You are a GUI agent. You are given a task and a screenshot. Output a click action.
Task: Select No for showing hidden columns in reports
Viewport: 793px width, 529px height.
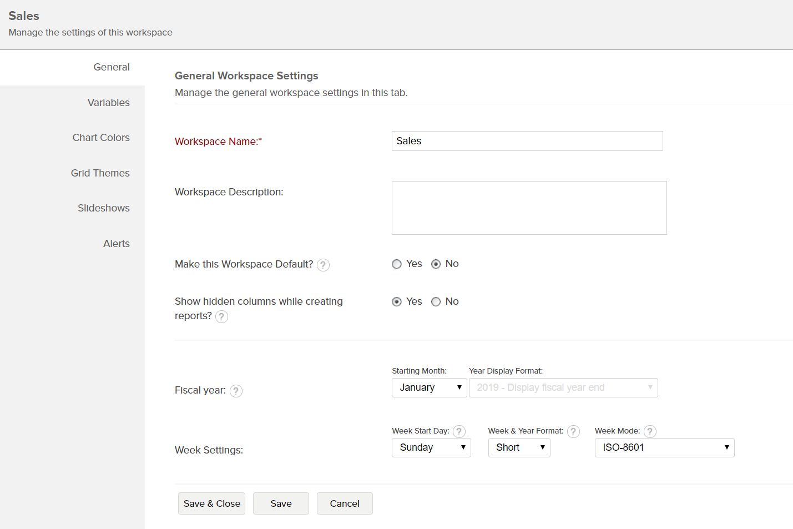(x=436, y=301)
